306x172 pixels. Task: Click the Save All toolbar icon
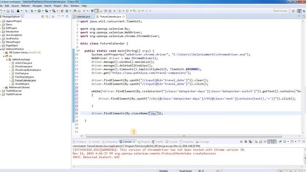12,11
